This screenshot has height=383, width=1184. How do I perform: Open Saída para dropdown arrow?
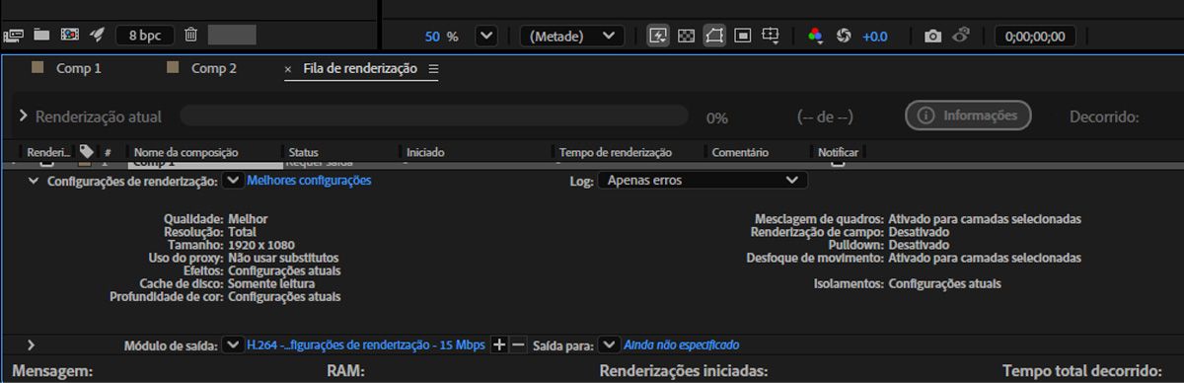click(610, 345)
